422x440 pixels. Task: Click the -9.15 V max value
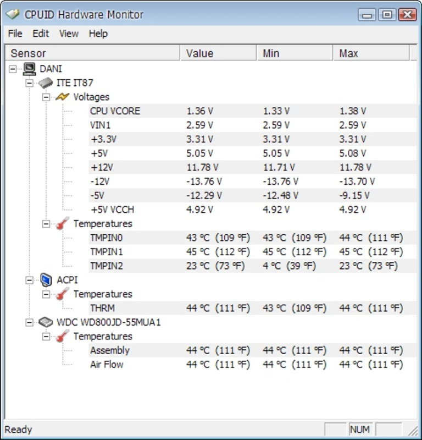click(354, 196)
